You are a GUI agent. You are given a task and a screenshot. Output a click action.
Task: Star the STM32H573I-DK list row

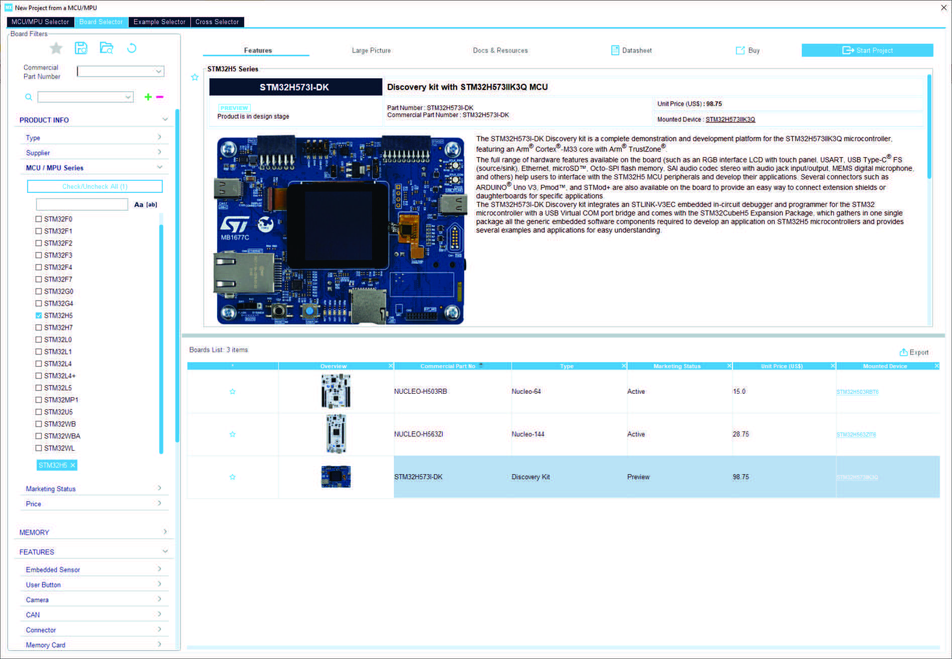233,477
